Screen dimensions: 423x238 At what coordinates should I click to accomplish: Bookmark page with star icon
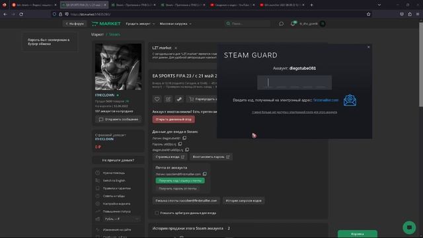(369, 15)
